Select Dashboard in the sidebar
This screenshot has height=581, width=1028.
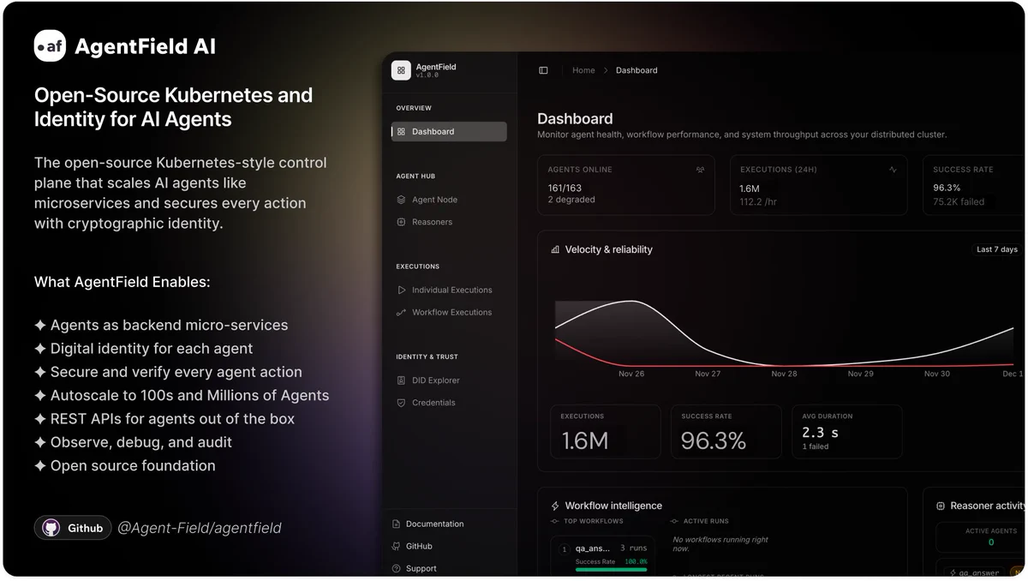point(449,131)
